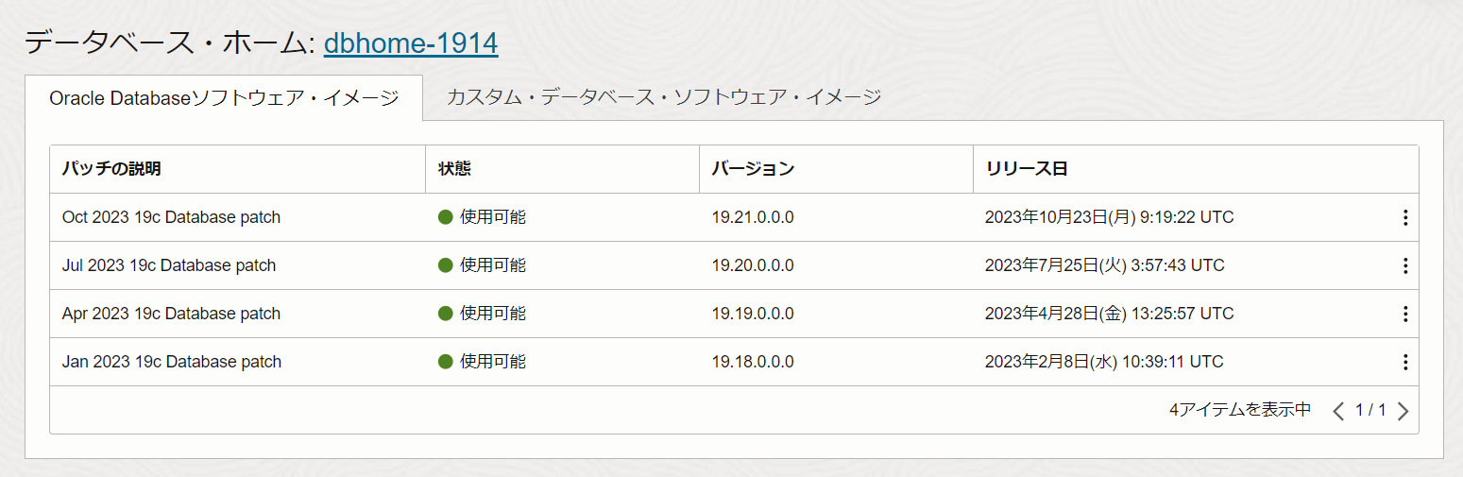Switch to Oracle Databaseソフトウェア・イメージ tab
The height and width of the screenshot is (477, 1463).
click(x=224, y=97)
